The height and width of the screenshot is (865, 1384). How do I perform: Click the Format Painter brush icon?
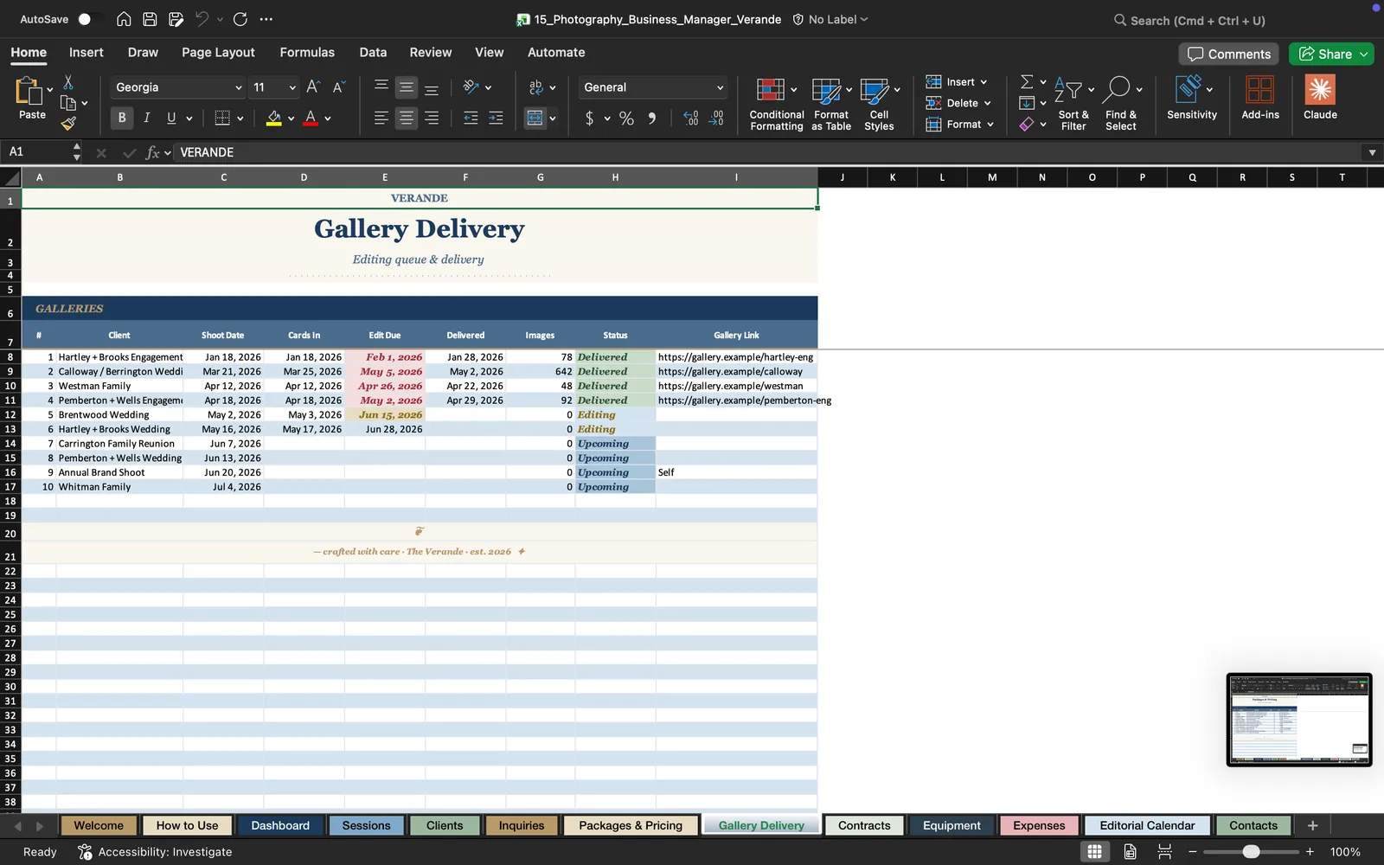[68, 124]
